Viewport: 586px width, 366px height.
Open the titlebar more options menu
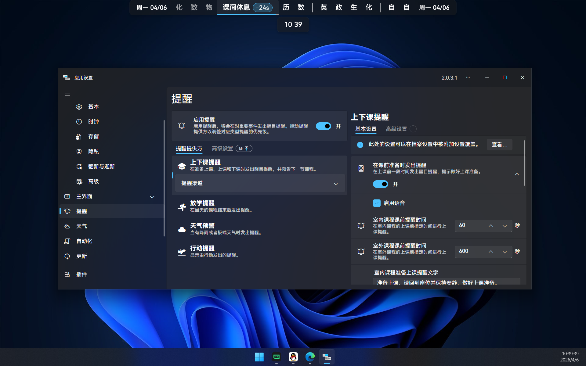pos(468,77)
